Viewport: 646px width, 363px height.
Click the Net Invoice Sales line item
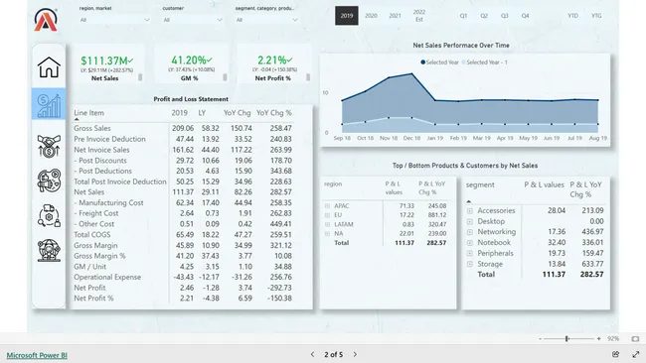click(101, 150)
